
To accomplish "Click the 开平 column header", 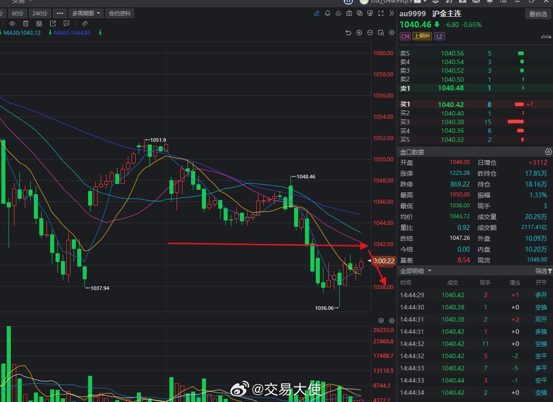I will [x=541, y=283].
